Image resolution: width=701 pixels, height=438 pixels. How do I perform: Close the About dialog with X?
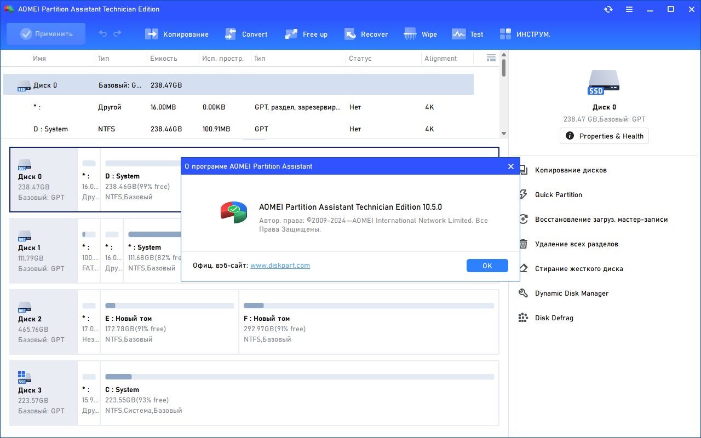pyautogui.click(x=510, y=166)
